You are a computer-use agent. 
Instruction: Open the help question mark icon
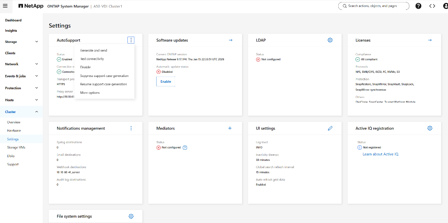click(x=418, y=6)
